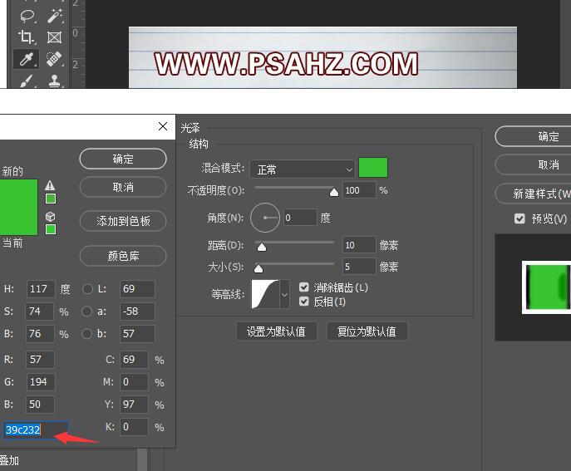Click the out-of-gamut warning triangle icon
Viewport: 571px width, 471px height.
[50, 185]
